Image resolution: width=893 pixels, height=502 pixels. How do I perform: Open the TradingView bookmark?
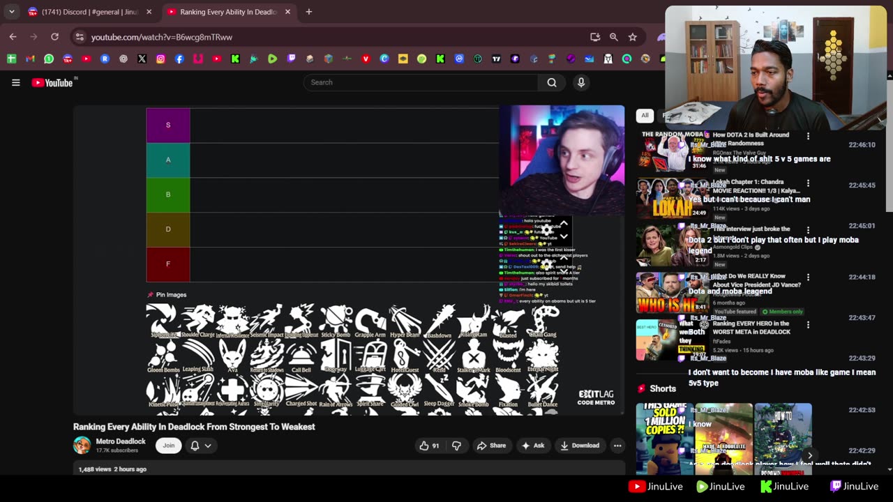[x=496, y=59]
